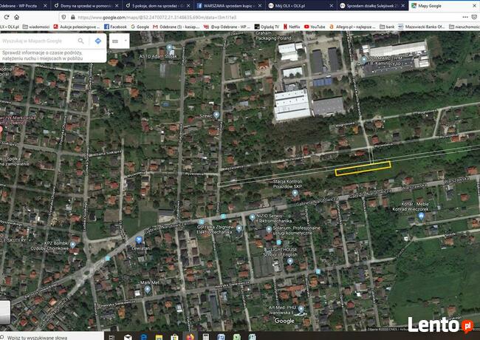Click the 'NUZIO Serwis' map pin
The image size is (480, 340).
coord(252,217)
